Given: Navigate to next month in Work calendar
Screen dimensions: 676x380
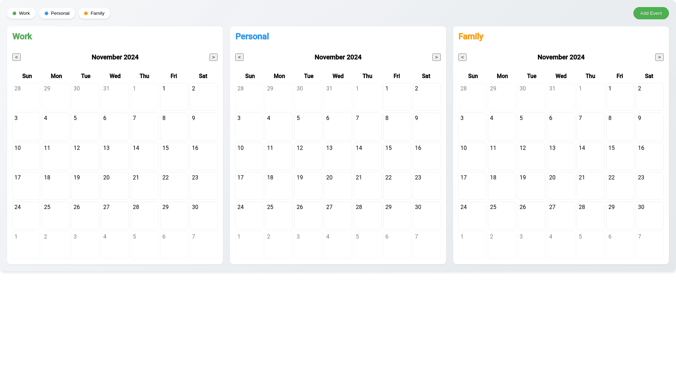Looking at the screenshot, I should pyautogui.click(x=214, y=57).
